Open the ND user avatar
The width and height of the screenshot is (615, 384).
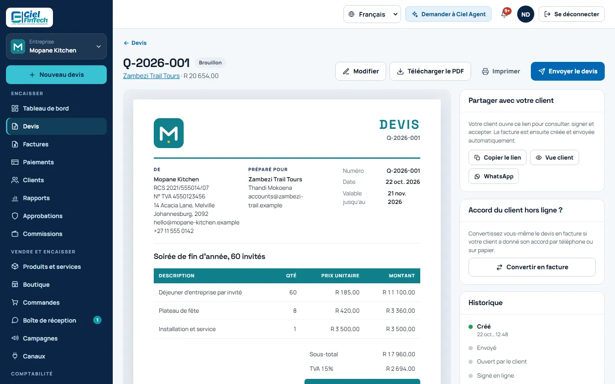click(525, 14)
